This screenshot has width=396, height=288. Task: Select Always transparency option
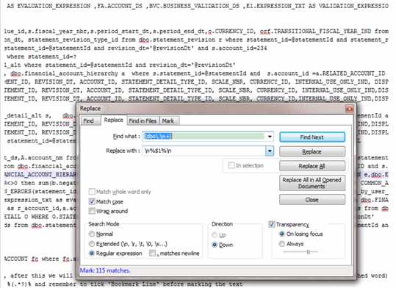tap(281, 244)
